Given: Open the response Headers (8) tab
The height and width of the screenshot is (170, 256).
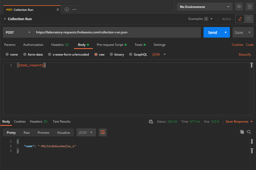Looking at the screenshot, I should (39, 122).
